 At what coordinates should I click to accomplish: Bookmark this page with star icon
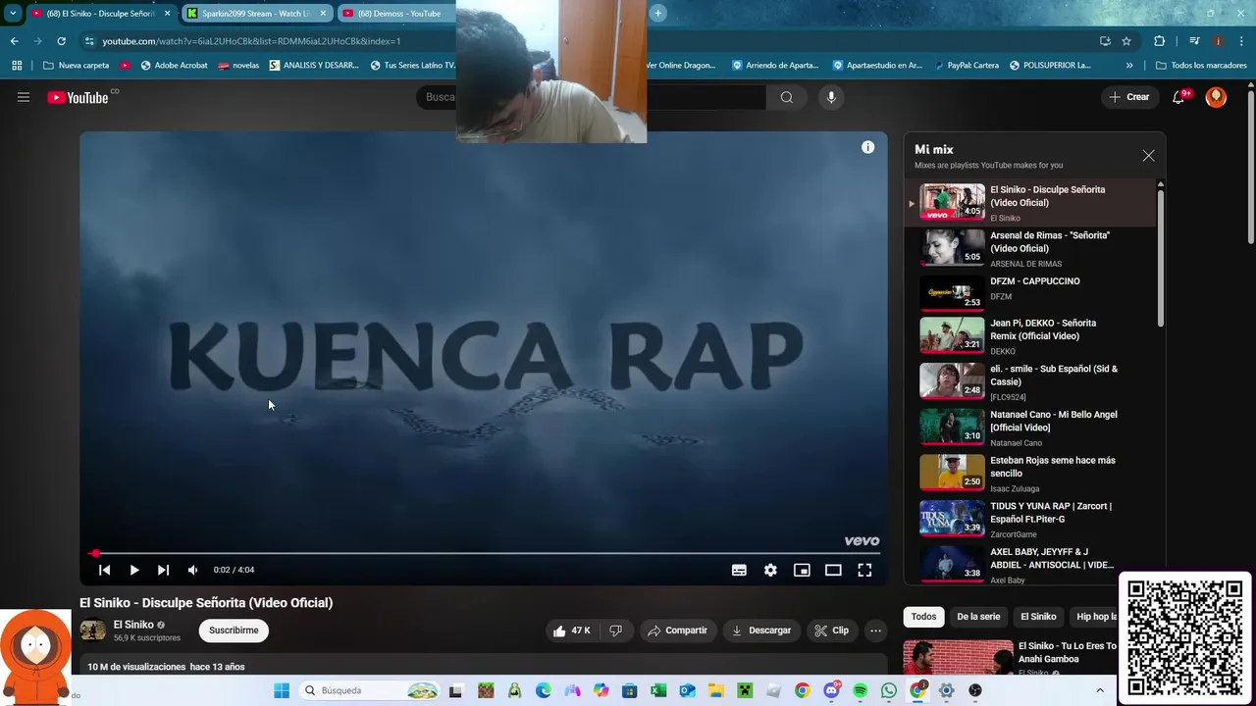pyautogui.click(x=1126, y=41)
